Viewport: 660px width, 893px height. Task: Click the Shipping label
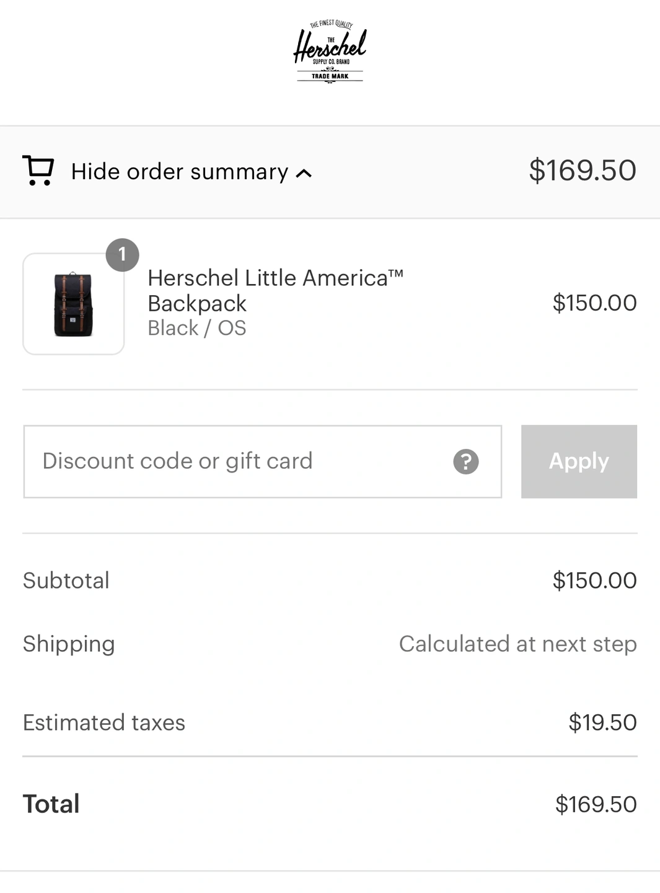(x=69, y=644)
